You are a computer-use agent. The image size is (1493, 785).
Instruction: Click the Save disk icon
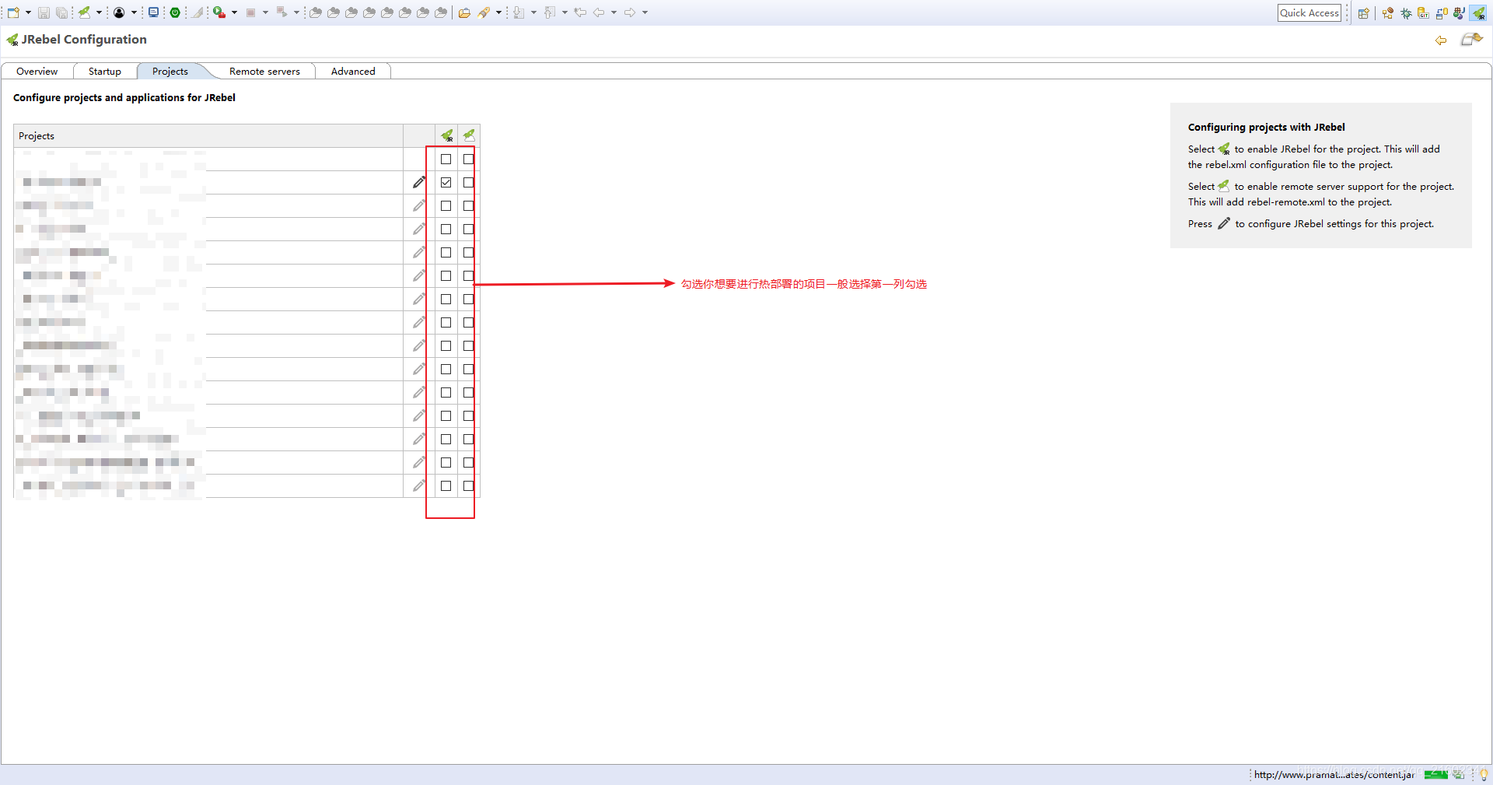44,12
